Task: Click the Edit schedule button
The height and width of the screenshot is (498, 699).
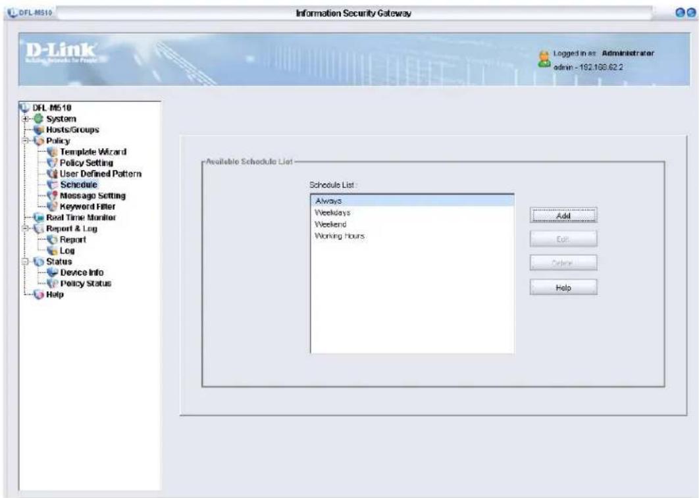Action: [x=563, y=239]
